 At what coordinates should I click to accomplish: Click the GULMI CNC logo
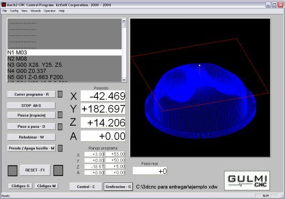(x=247, y=180)
